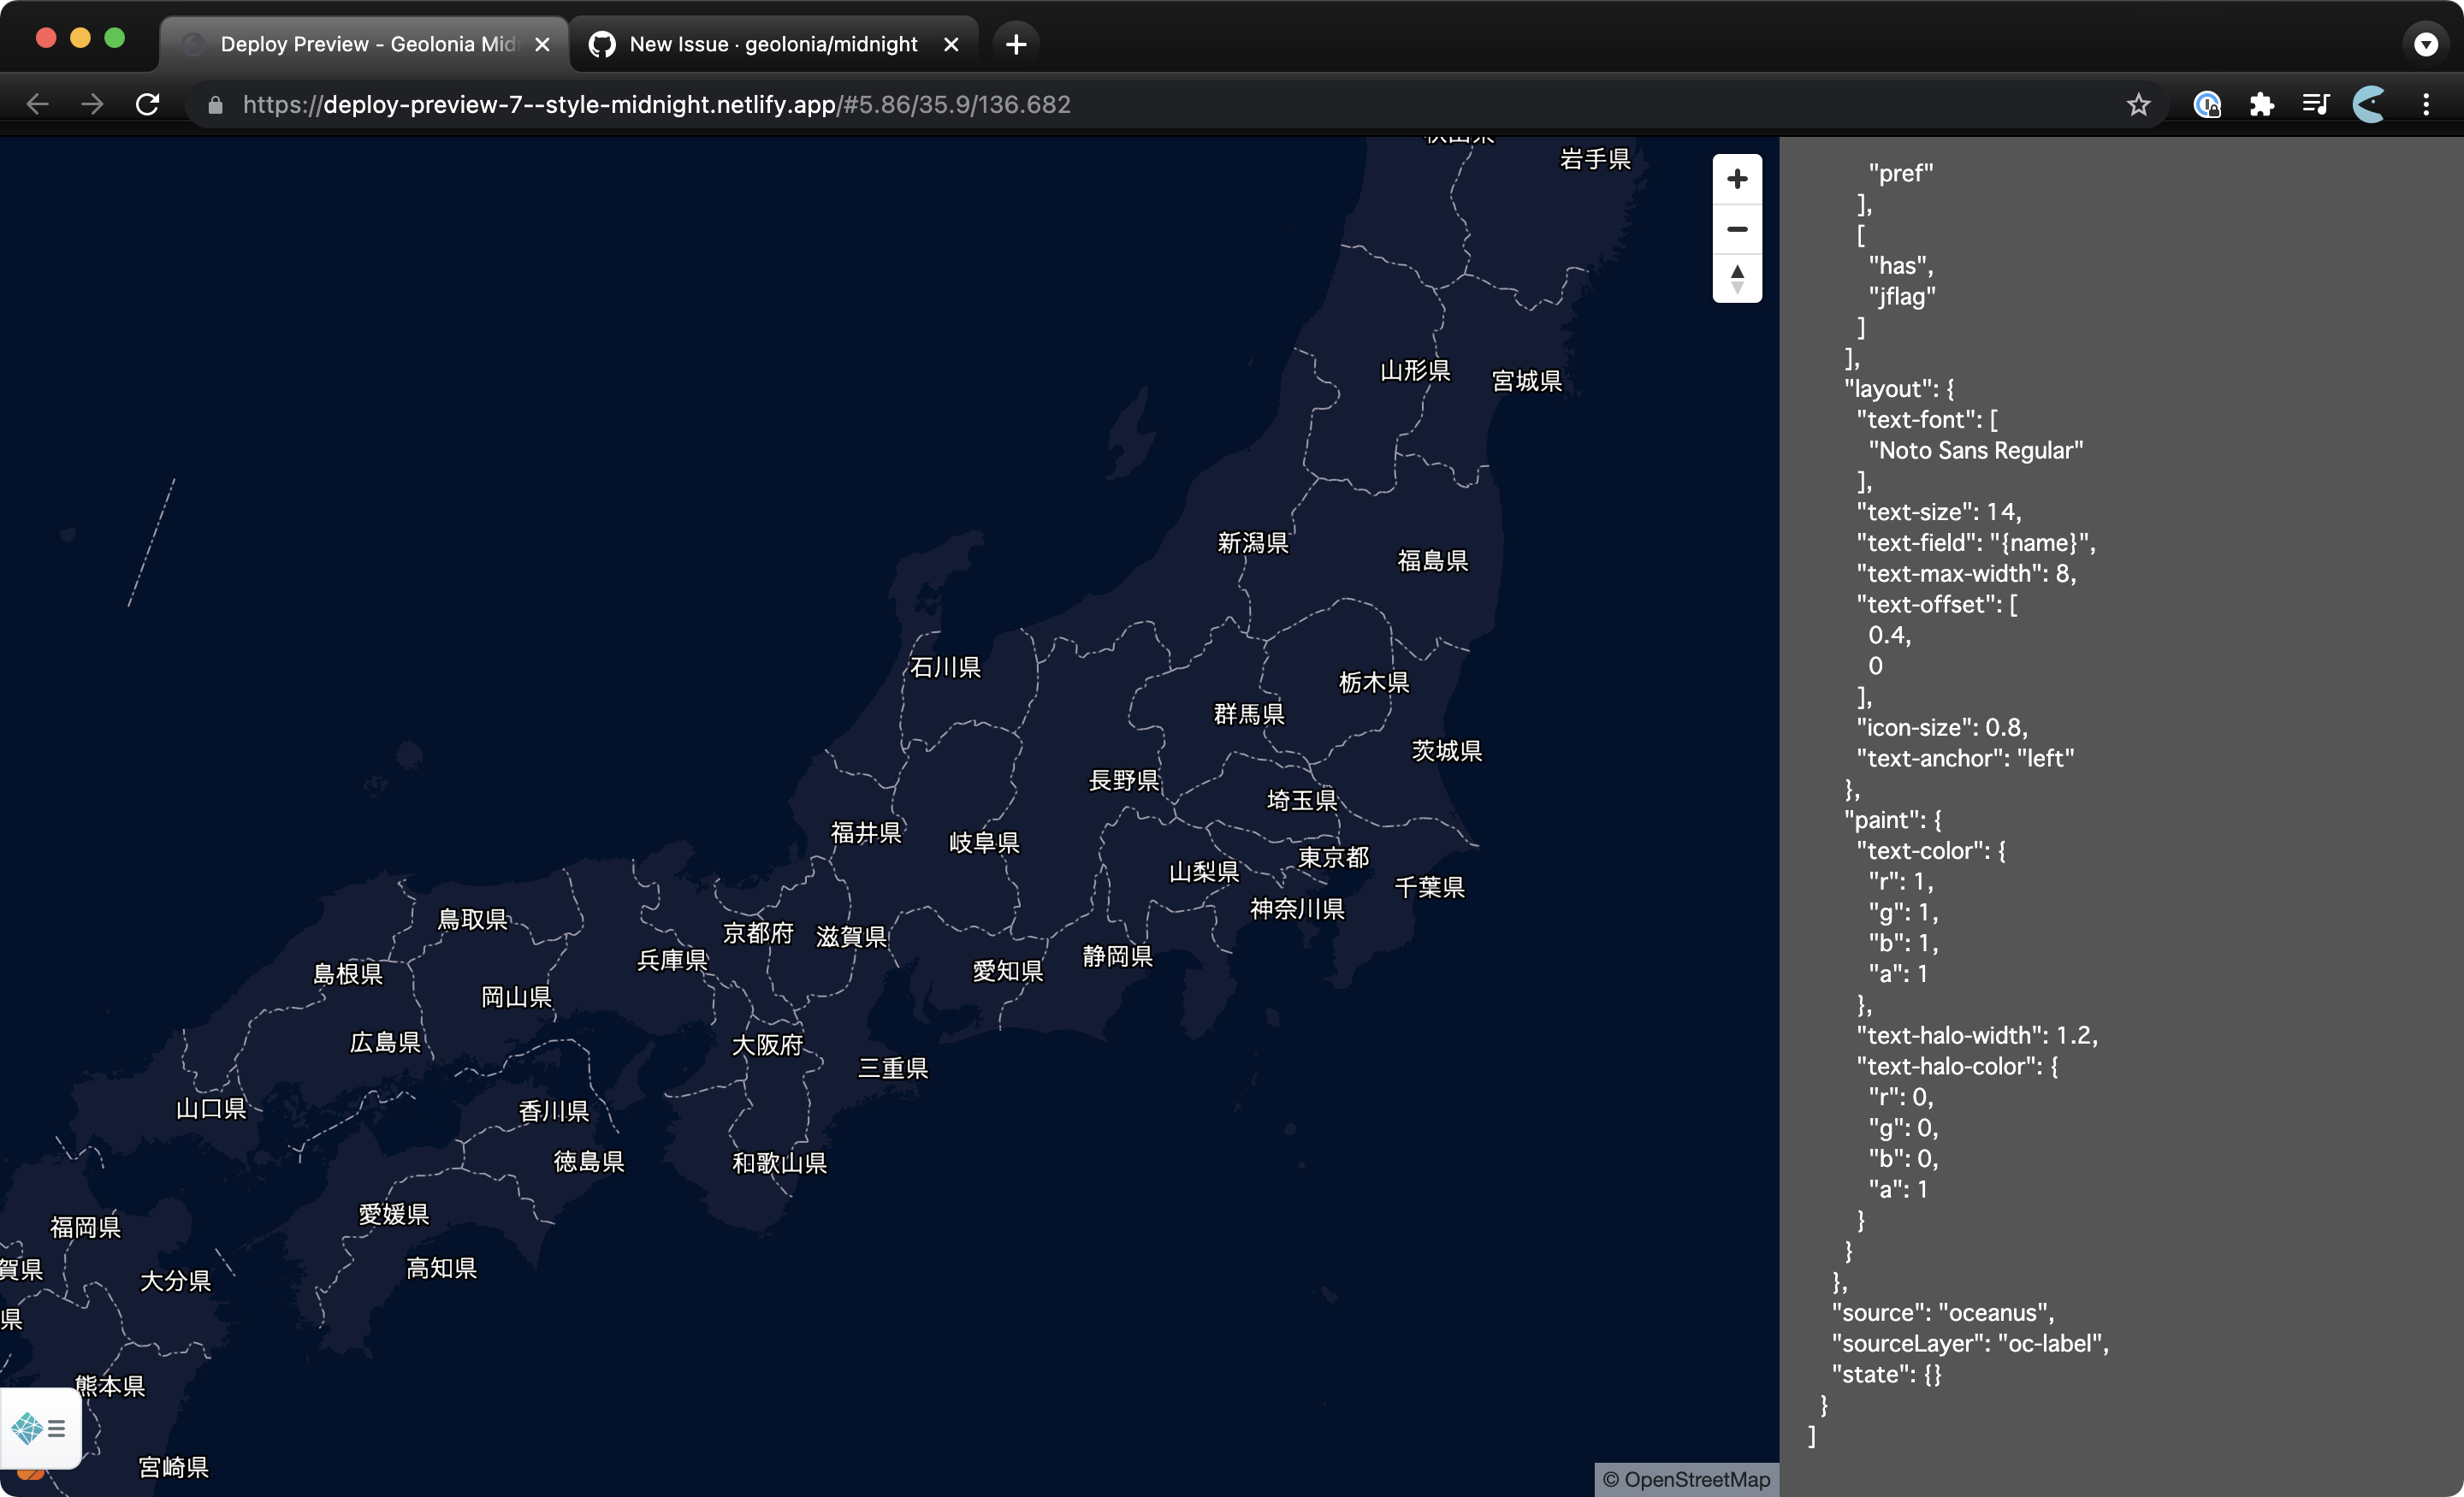
Task: View site security via the padlock icon
Action: (x=214, y=104)
